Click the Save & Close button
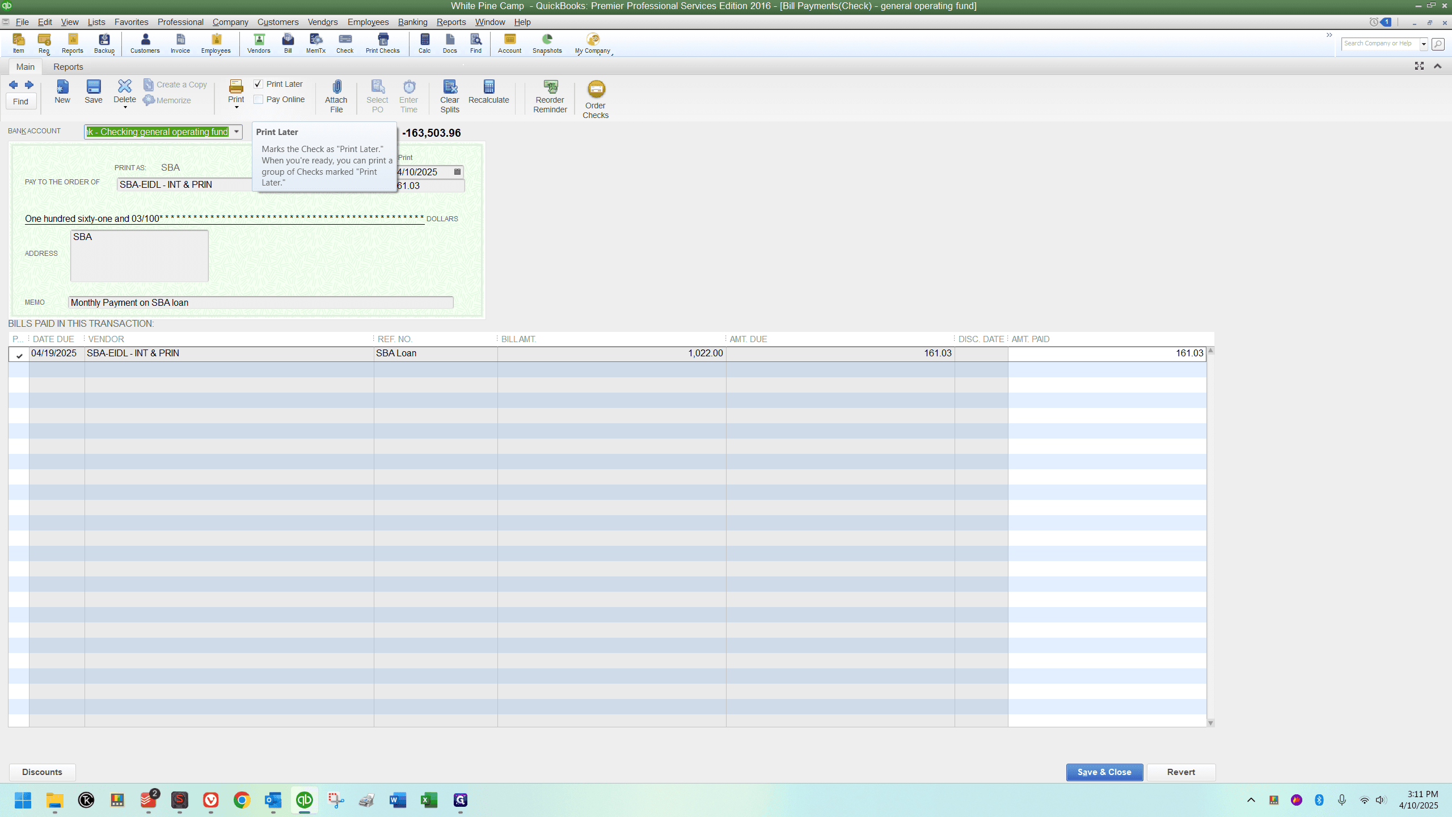1452x817 pixels. (1104, 772)
